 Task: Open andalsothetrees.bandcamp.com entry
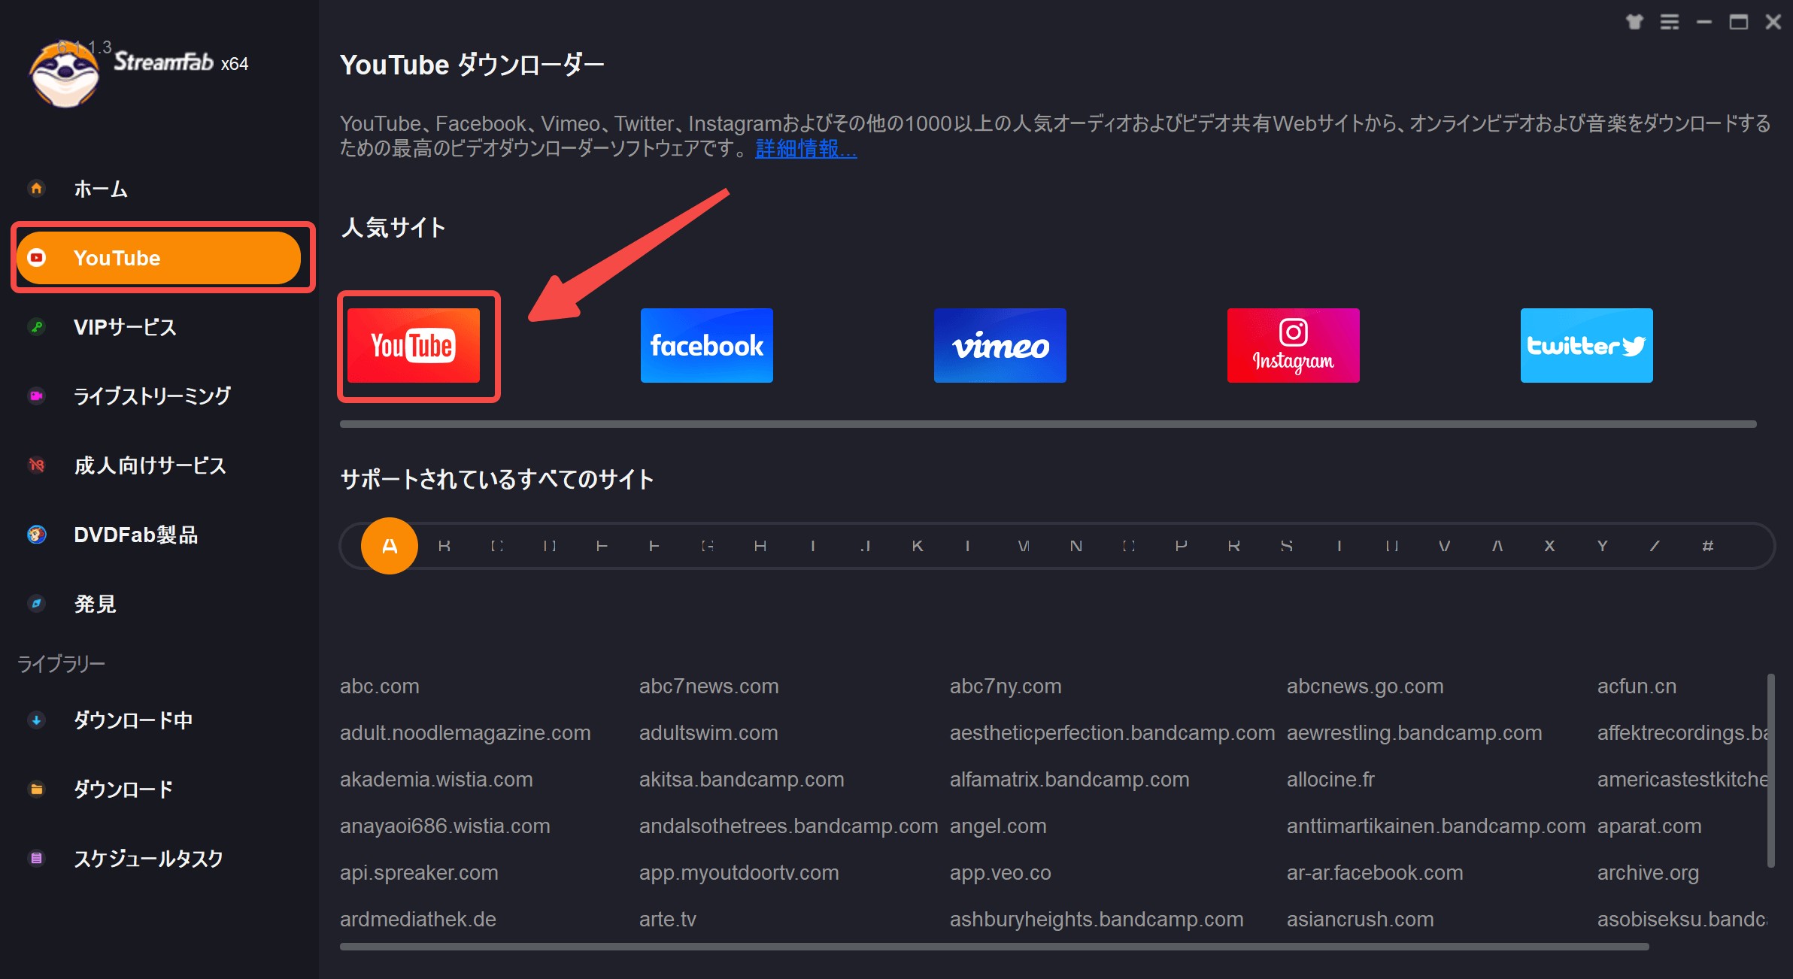pyautogui.click(x=789, y=826)
